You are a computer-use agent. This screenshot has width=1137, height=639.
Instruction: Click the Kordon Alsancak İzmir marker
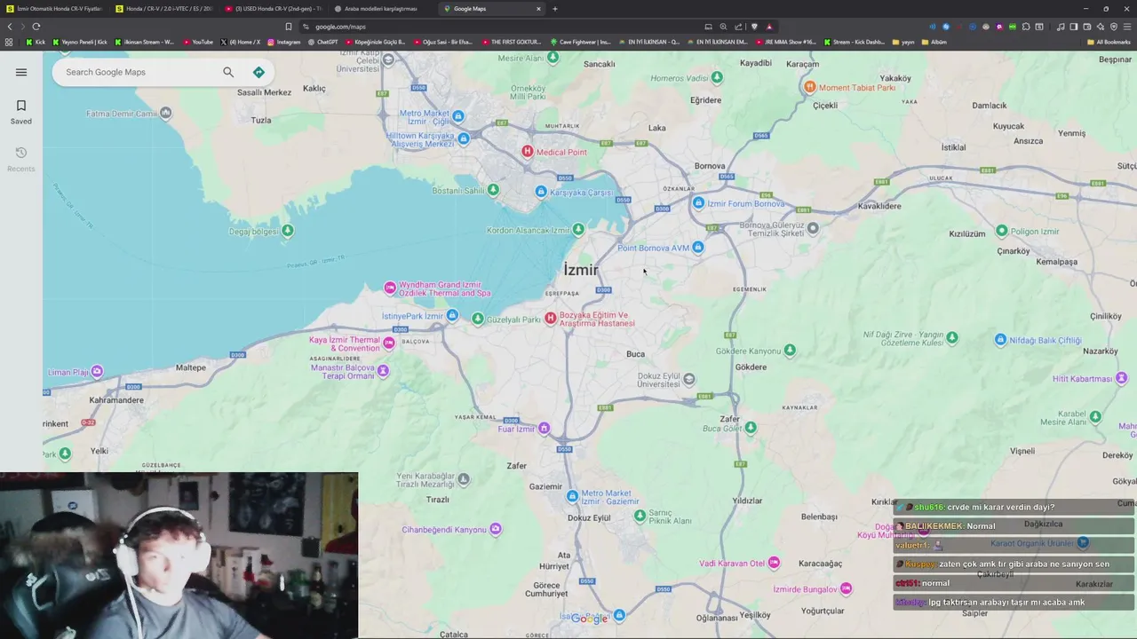click(578, 230)
